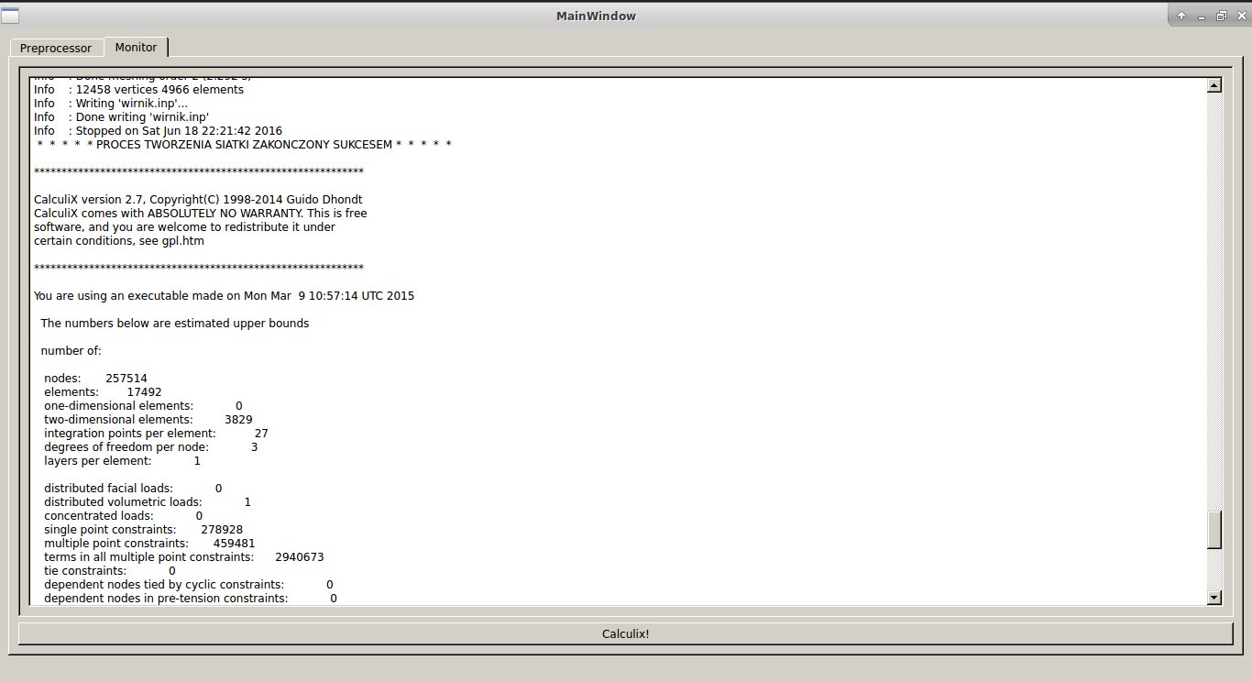Click 'The numbers below are estimated upper bounds'
The height and width of the screenshot is (682, 1252).
tap(175, 324)
